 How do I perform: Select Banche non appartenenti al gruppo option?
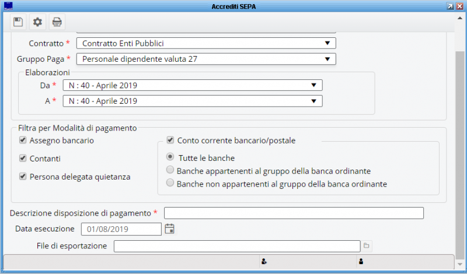[x=170, y=183]
